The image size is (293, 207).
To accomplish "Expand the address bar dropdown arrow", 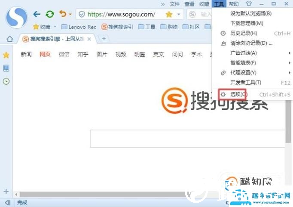I will click(x=179, y=14).
